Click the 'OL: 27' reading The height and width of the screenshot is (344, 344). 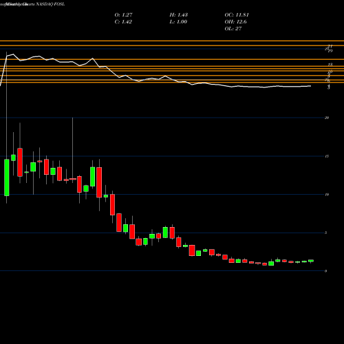point(233,29)
